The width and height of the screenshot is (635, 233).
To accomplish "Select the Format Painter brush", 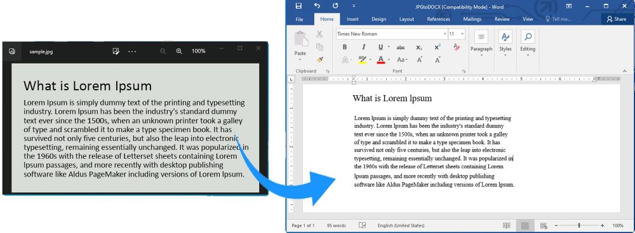I will 319,59.
